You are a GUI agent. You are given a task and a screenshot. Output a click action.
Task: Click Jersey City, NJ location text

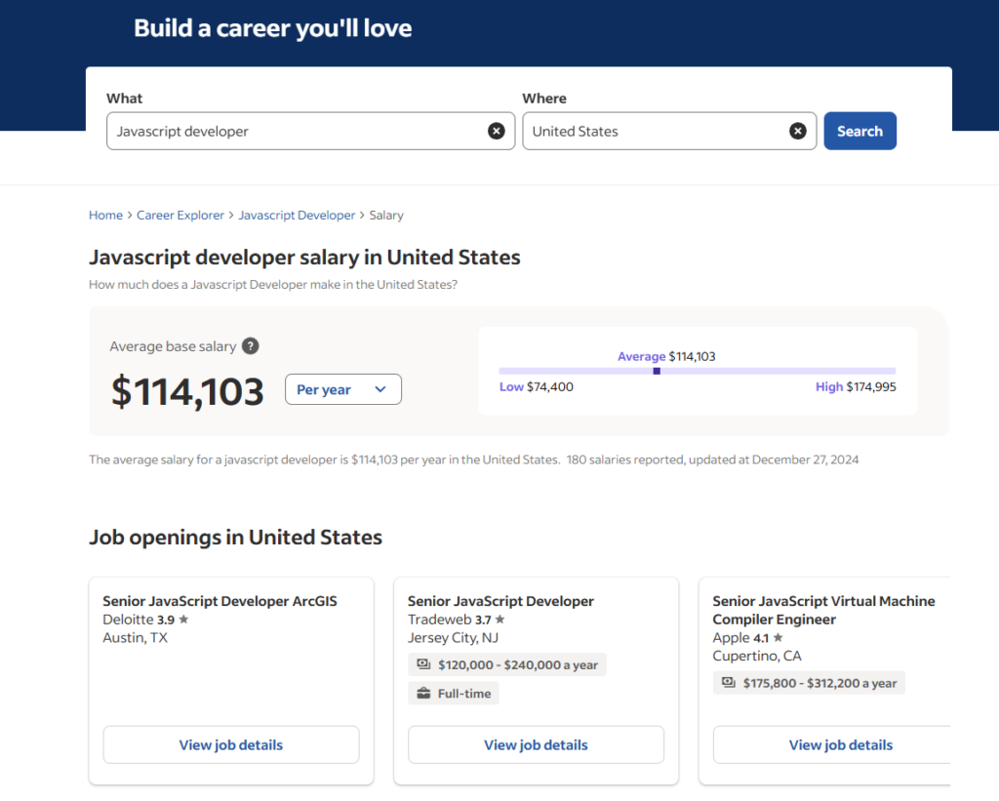point(453,638)
